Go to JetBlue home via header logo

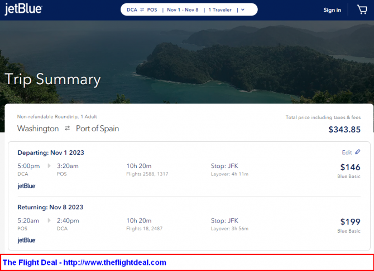(x=23, y=9)
